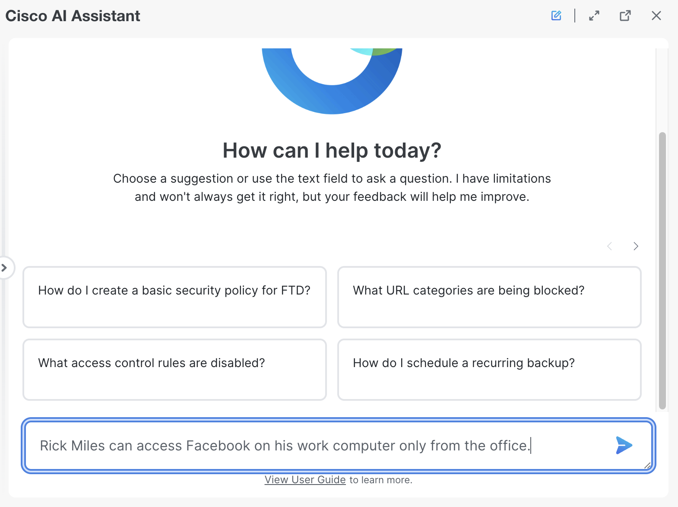Click the scrollbar track above the thumb
Image resolution: width=678 pixels, height=507 pixels.
662,90
